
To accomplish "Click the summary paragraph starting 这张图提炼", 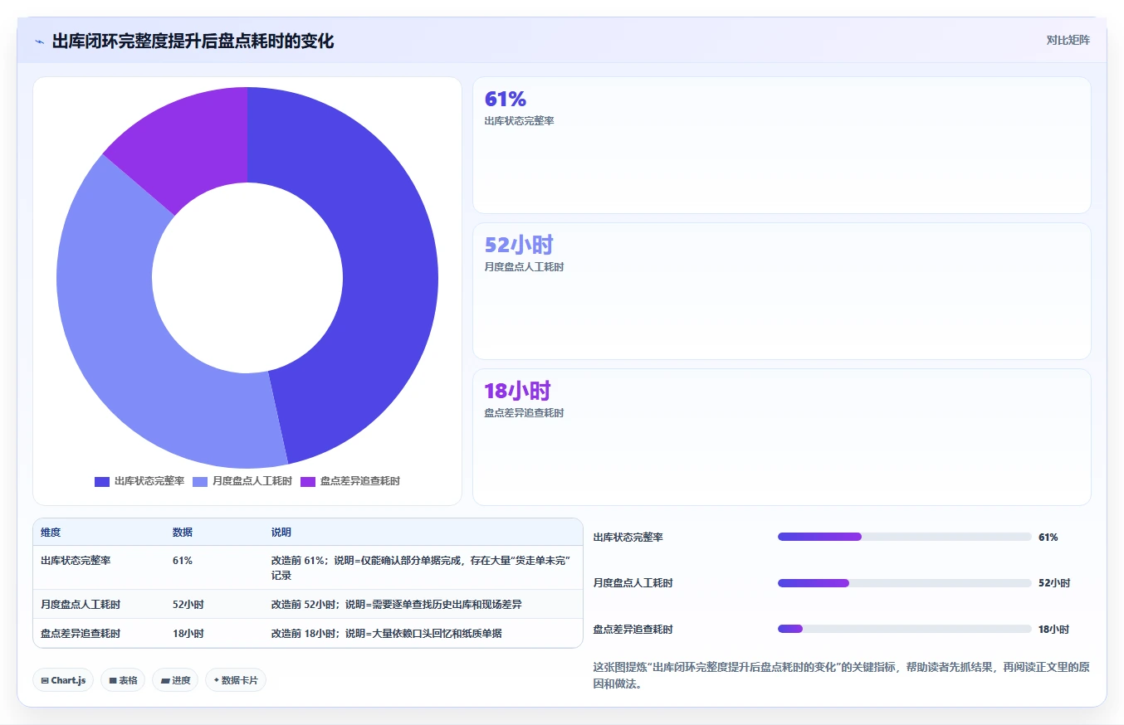I will point(842,676).
